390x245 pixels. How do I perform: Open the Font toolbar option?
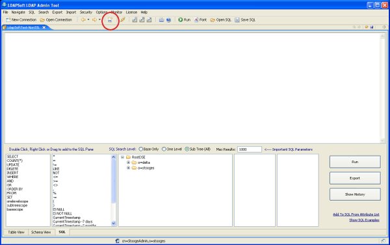pos(200,20)
